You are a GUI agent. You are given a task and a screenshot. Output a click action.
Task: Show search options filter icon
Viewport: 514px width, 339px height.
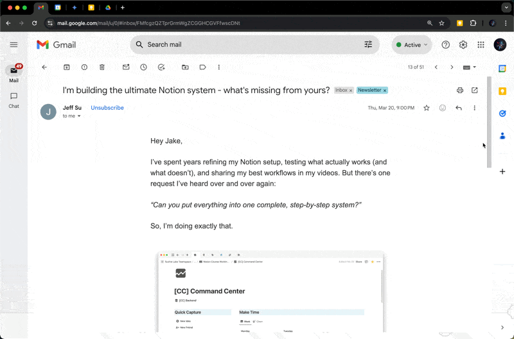(x=368, y=44)
